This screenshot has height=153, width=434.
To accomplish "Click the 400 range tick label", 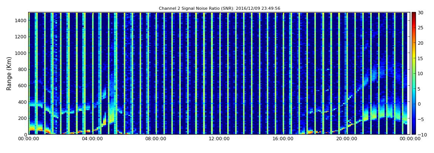I will [x=22, y=102].
